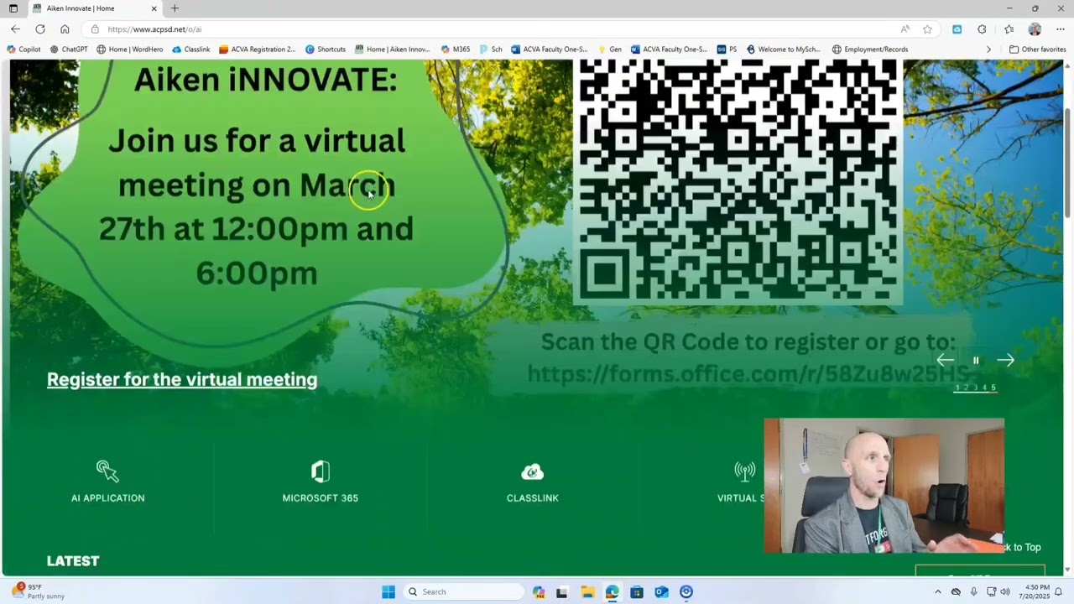This screenshot has width=1074, height=604.
Task: Show hidden system tray icons chevron
Action: tap(937, 591)
